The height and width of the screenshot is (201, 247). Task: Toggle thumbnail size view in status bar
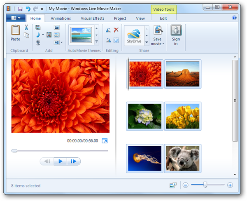pyautogui.click(x=172, y=185)
